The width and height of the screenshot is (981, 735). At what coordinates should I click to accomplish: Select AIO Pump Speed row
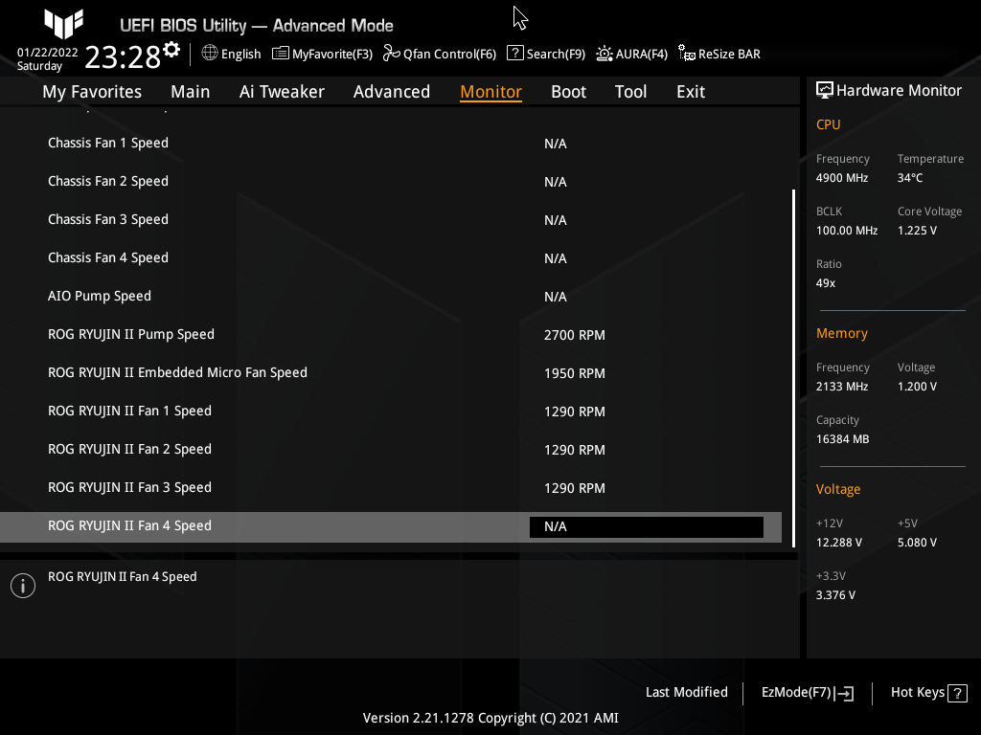[x=391, y=297]
